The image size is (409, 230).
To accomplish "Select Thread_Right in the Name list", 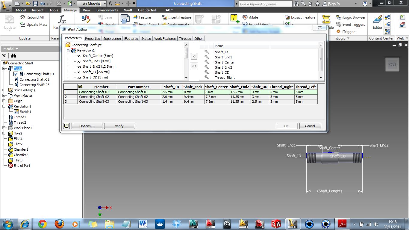I will (x=225, y=78).
